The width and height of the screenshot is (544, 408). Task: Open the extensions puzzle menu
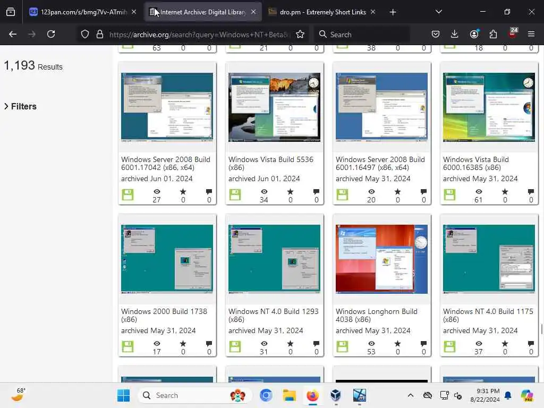(x=493, y=34)
